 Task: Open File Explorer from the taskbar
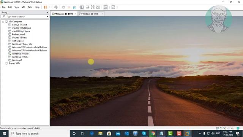tap(100, 134)
